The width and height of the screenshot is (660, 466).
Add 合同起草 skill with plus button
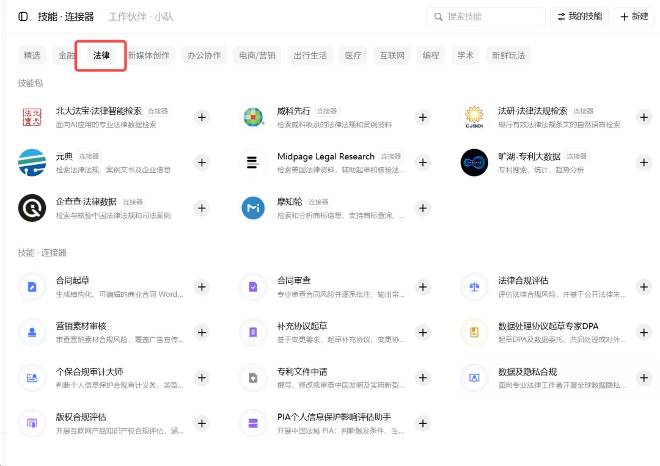[x=202, y=287]
